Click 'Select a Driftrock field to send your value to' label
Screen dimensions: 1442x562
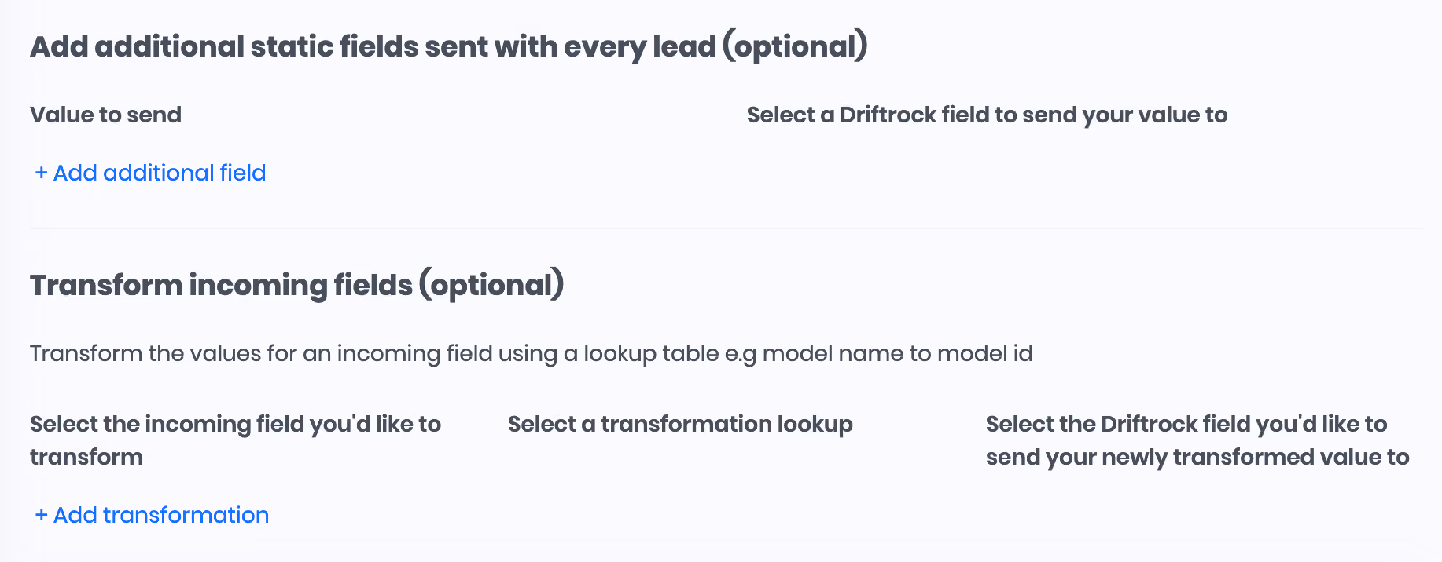click(x=987, y=115)
